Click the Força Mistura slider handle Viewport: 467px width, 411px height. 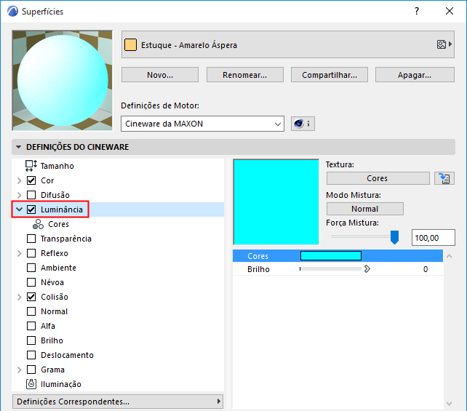395,237
